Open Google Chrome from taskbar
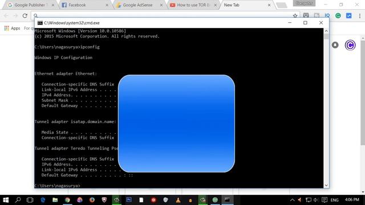 (67, 200)
